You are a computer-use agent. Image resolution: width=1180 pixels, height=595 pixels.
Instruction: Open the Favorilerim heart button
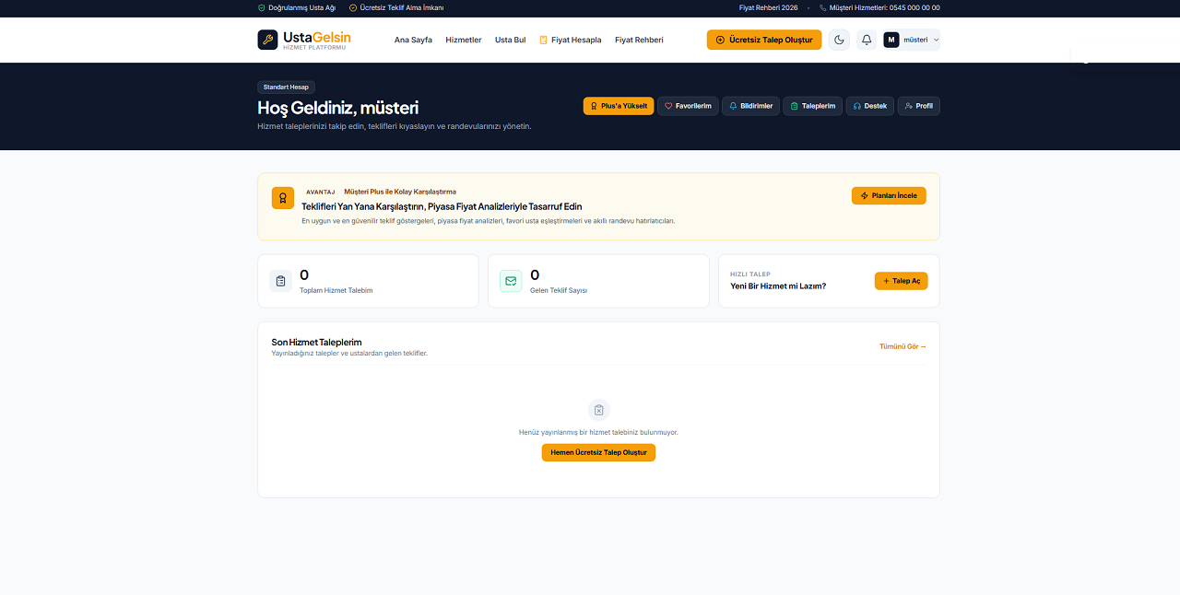[688, 106]
